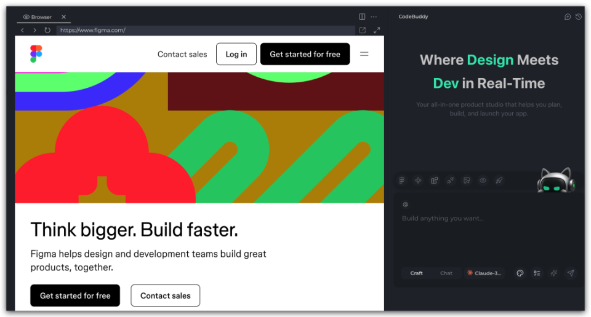Screen dimensions: 591x317
Task: Open the browser panel more options menu
Action: 374,17
